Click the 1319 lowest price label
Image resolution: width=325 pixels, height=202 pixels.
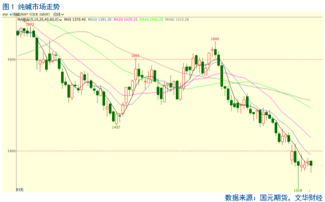coord(298,190)
